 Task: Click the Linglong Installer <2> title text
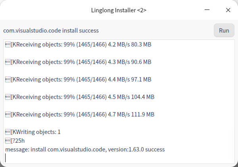pyautogui.click(x=119, y=10)
